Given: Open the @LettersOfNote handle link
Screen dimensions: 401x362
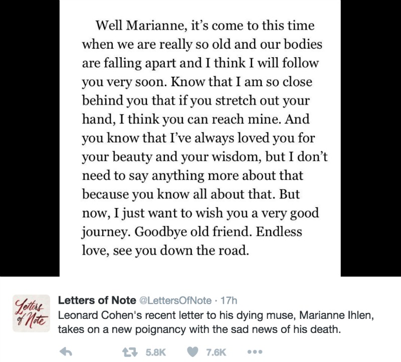Looking at the screenshot, I should click(175, 300).
